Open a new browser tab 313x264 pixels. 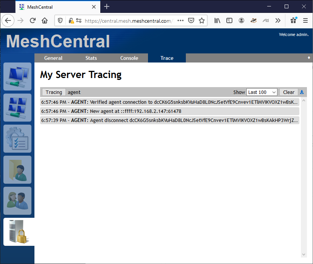[107, 6]
